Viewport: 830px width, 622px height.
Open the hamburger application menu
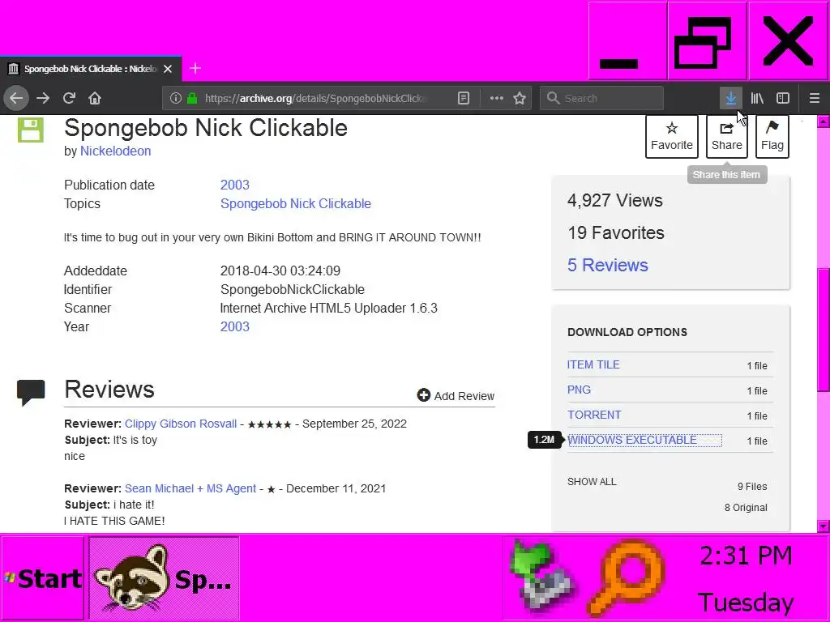tap(815, 98)
